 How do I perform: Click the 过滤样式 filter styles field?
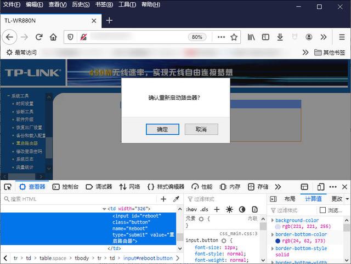[225, 199]
